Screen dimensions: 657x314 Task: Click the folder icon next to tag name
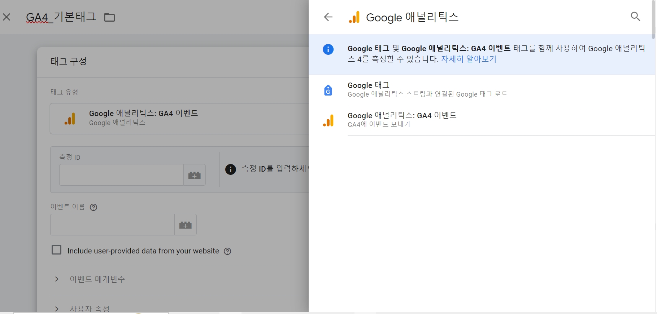click(109, 17)
